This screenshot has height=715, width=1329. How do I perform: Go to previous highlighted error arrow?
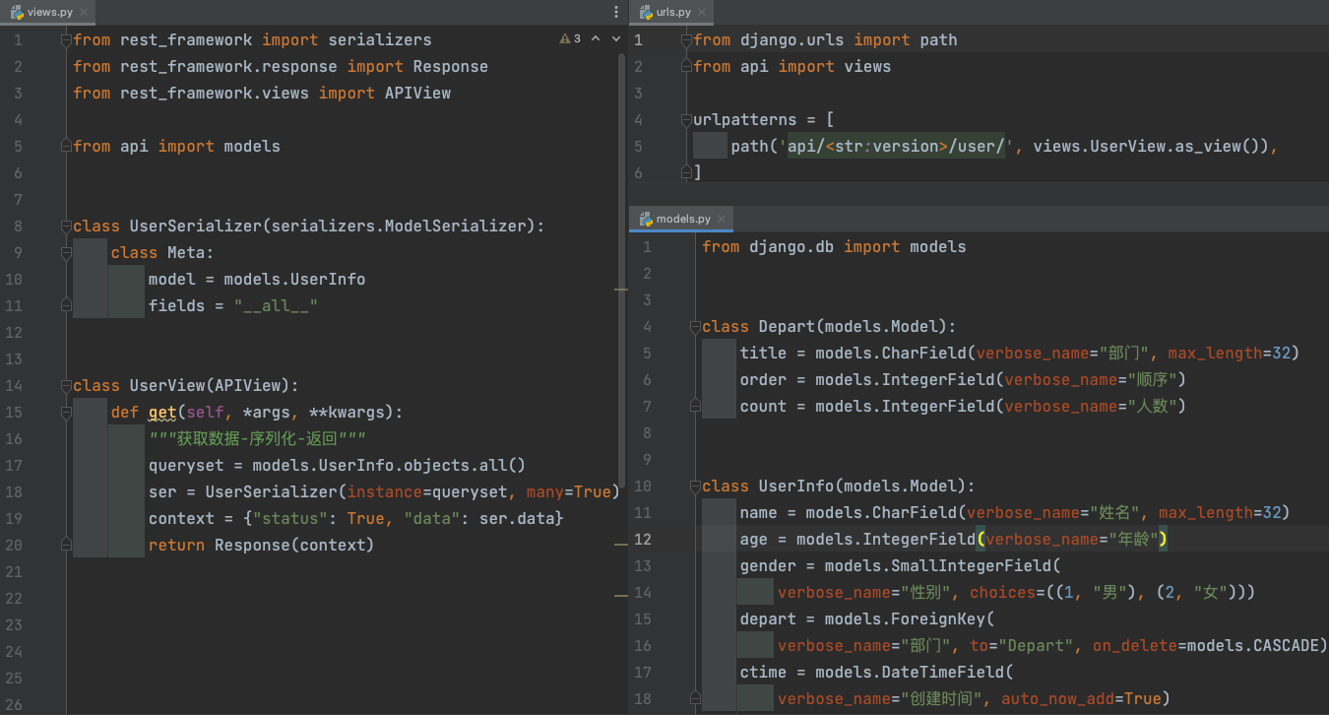[x=597, y=39]
